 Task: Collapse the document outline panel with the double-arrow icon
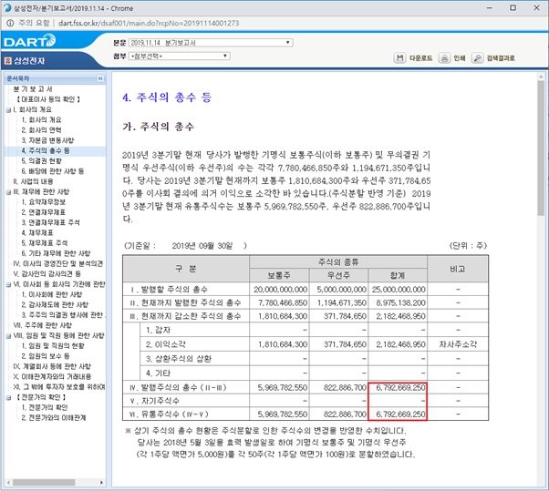pyautogui.click(x=100, y=79)
